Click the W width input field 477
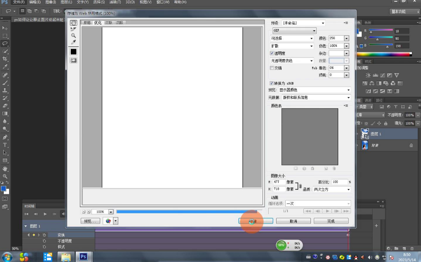Screen dimensions: 421x262 point(279,182)
